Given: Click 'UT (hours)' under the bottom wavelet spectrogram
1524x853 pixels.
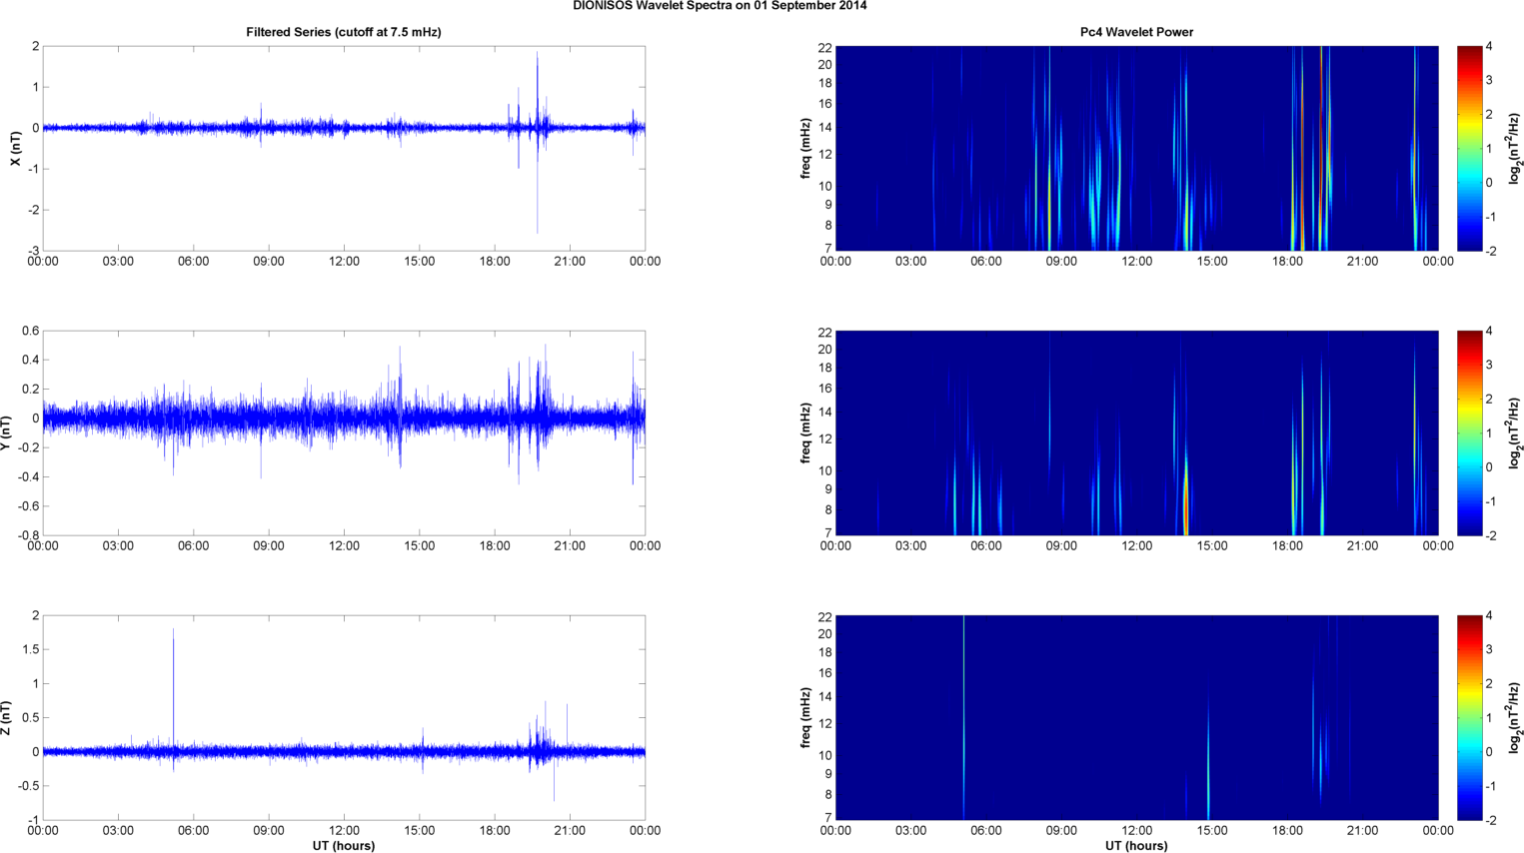Looking at the screenshot, I should [1136, 846].
